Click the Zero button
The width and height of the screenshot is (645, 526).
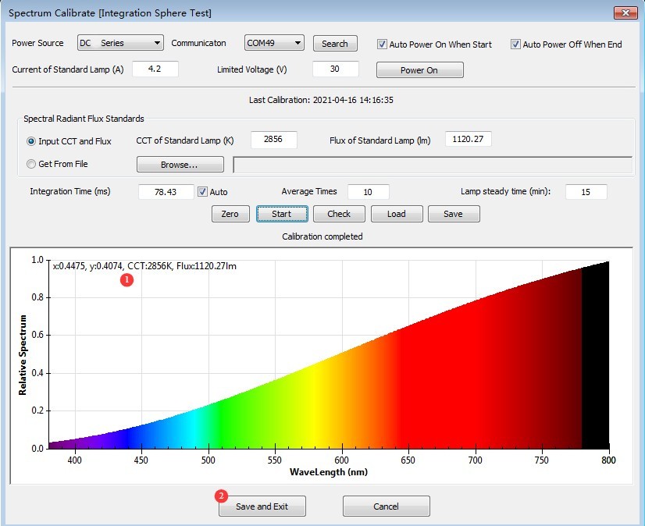pos(230,214)
